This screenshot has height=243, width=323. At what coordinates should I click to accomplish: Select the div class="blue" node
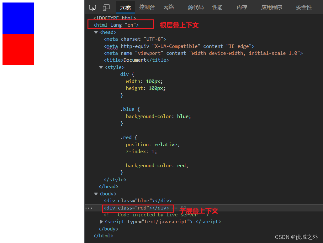click(138, 201)
